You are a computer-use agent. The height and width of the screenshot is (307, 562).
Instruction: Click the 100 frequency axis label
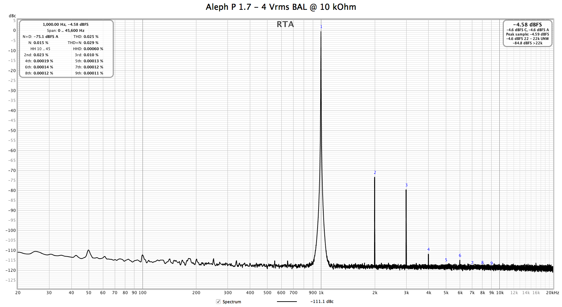143,293
